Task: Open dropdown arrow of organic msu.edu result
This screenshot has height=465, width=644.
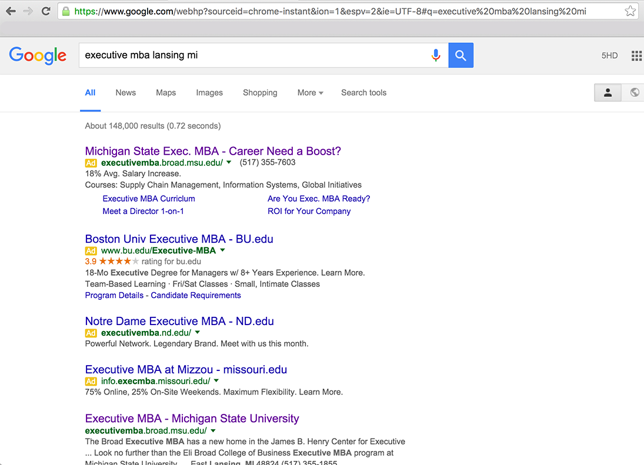Action: [213, 430]
